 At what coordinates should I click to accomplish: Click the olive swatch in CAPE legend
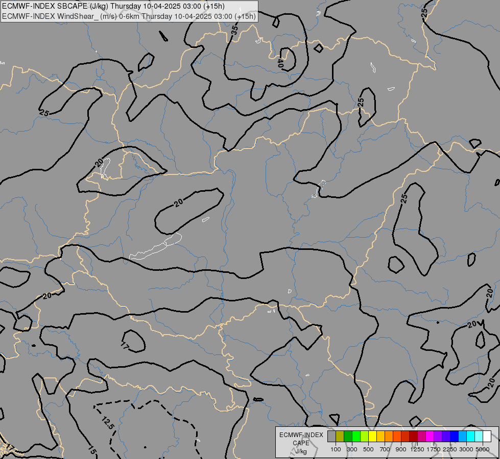tap(340, 436)
